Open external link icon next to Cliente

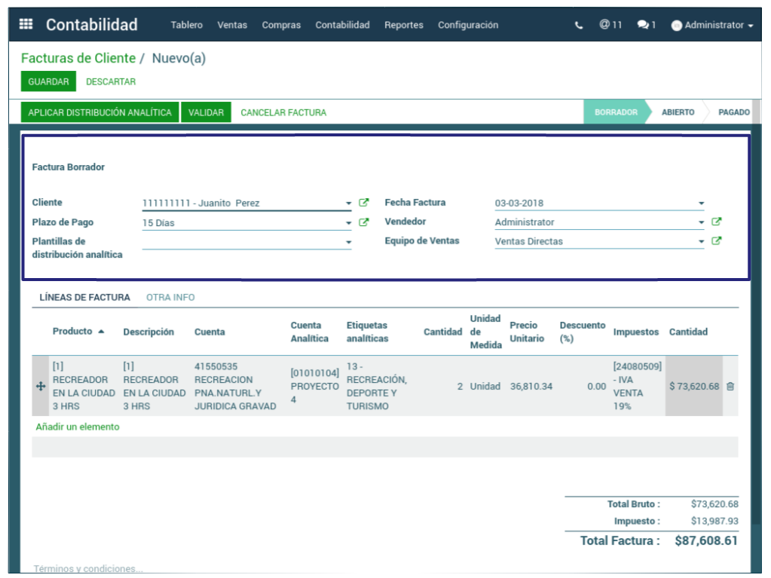364,203
